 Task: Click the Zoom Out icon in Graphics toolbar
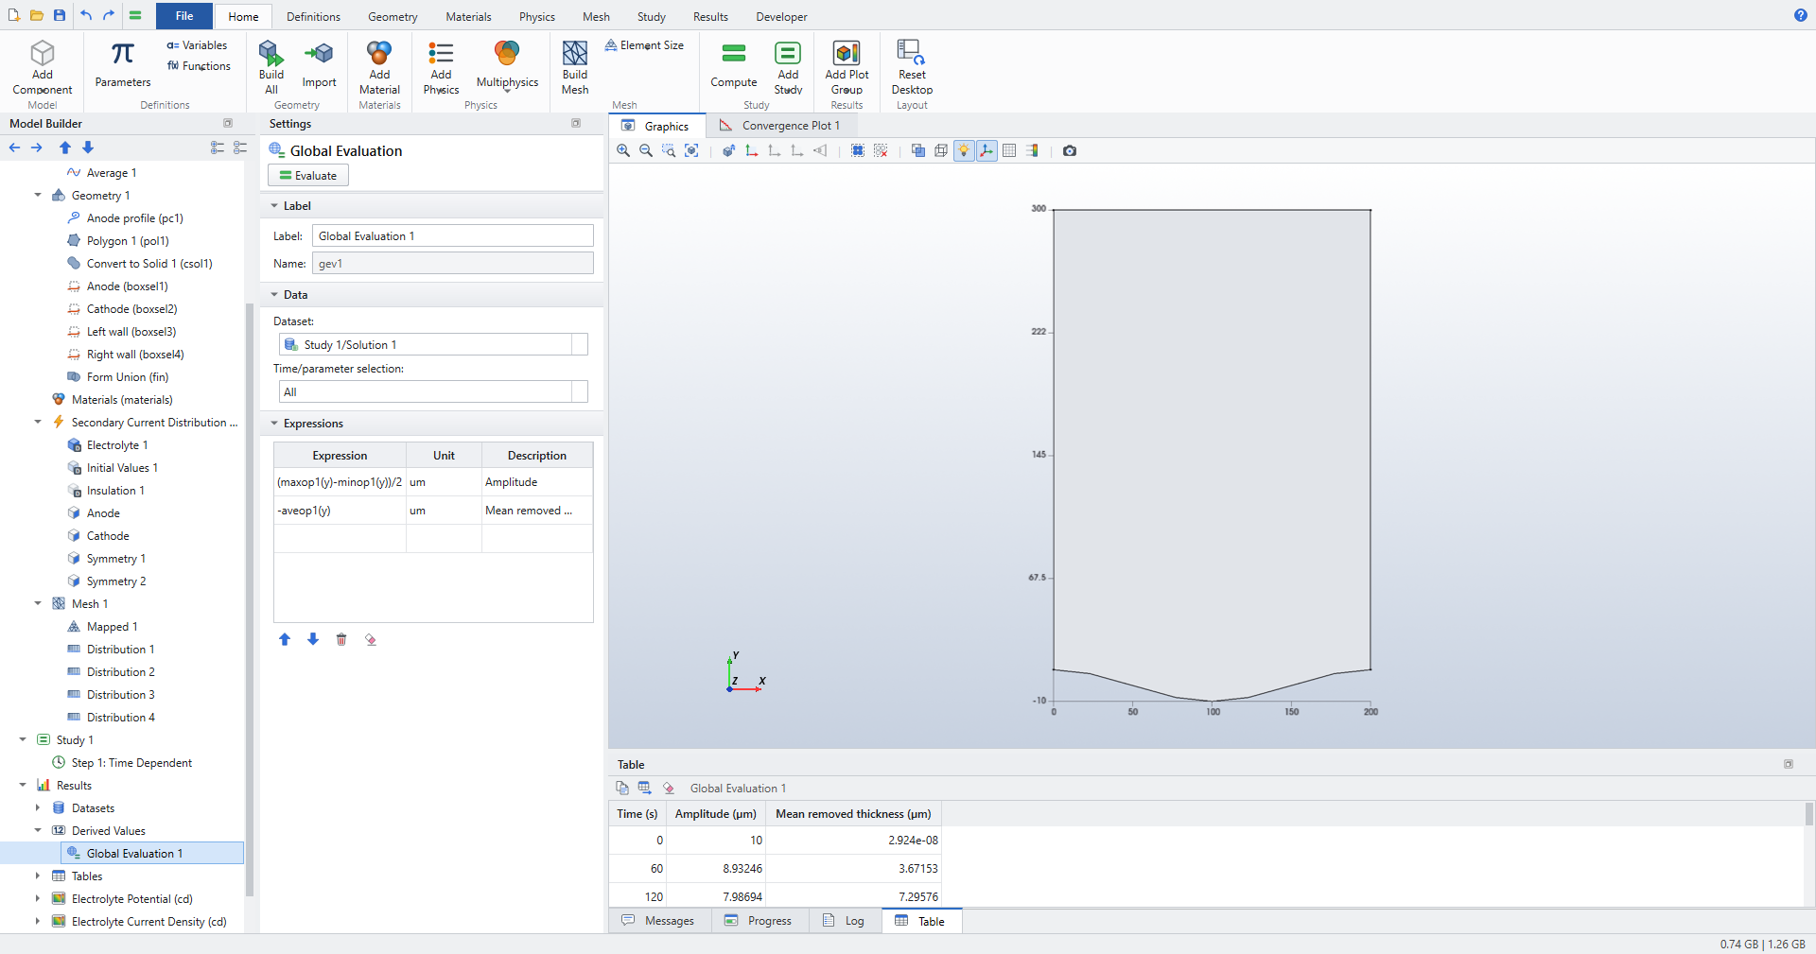tap(646, 150)
